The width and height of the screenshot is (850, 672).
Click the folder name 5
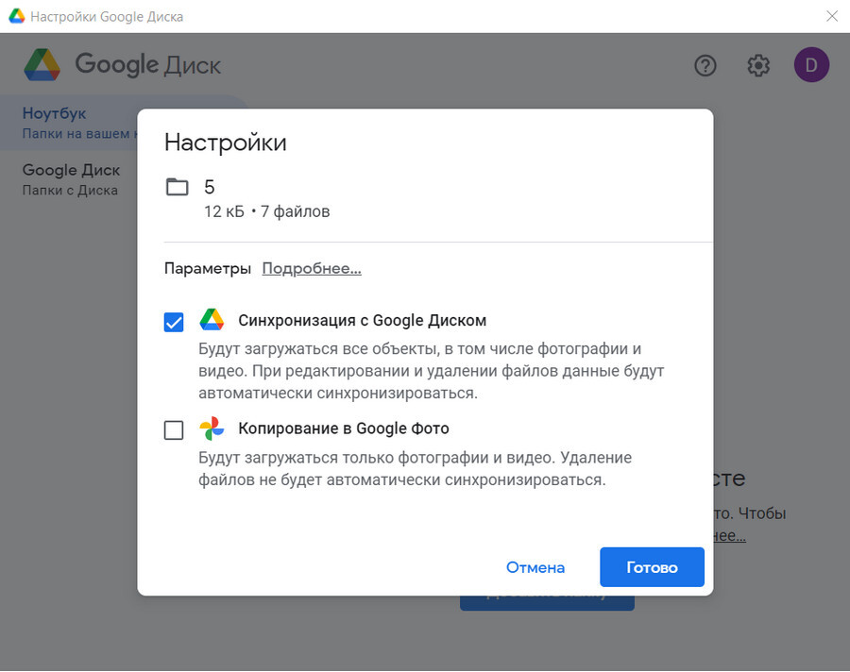[x=210, y=187]
